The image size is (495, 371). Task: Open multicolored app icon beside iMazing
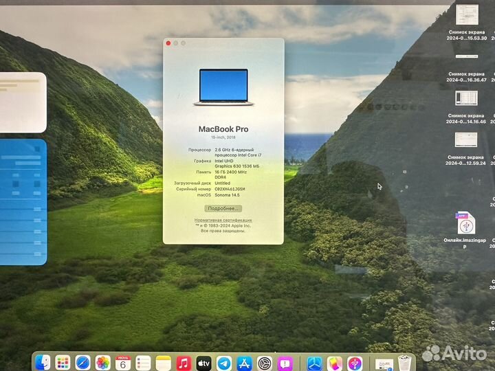[x=335, y=363]
